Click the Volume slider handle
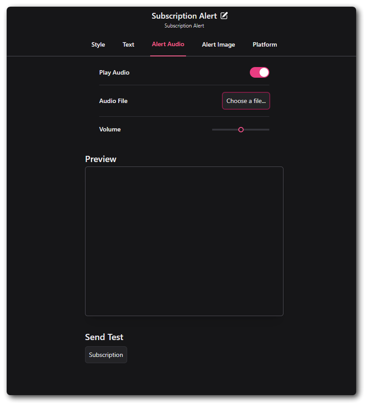Screen dimensions: 365x404 coord(241,129)
